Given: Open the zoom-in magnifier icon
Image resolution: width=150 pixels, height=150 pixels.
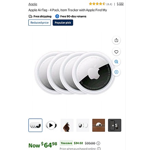Looking at the screenshot, I should click(x=116, y=62).
